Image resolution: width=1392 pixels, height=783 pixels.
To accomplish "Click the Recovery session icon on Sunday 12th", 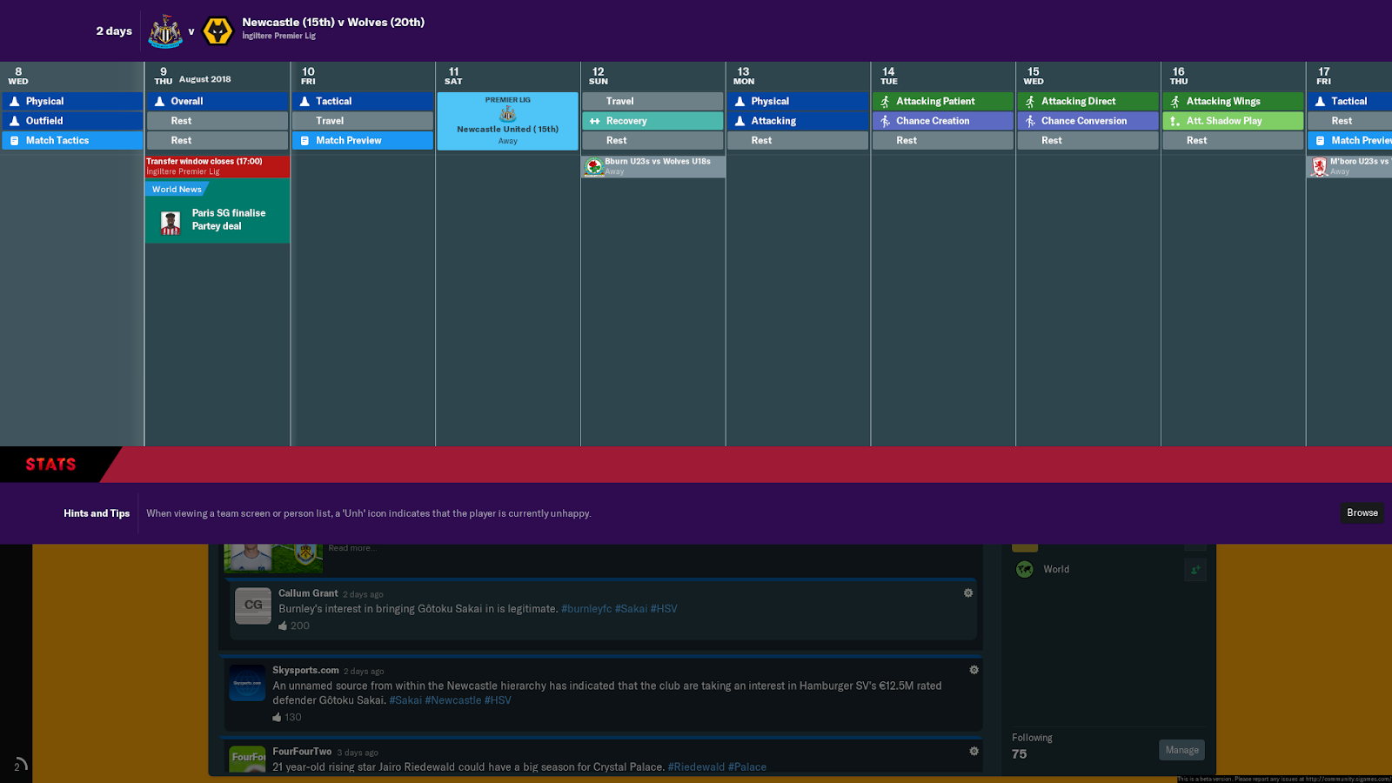I will click(x=596, y=120).
